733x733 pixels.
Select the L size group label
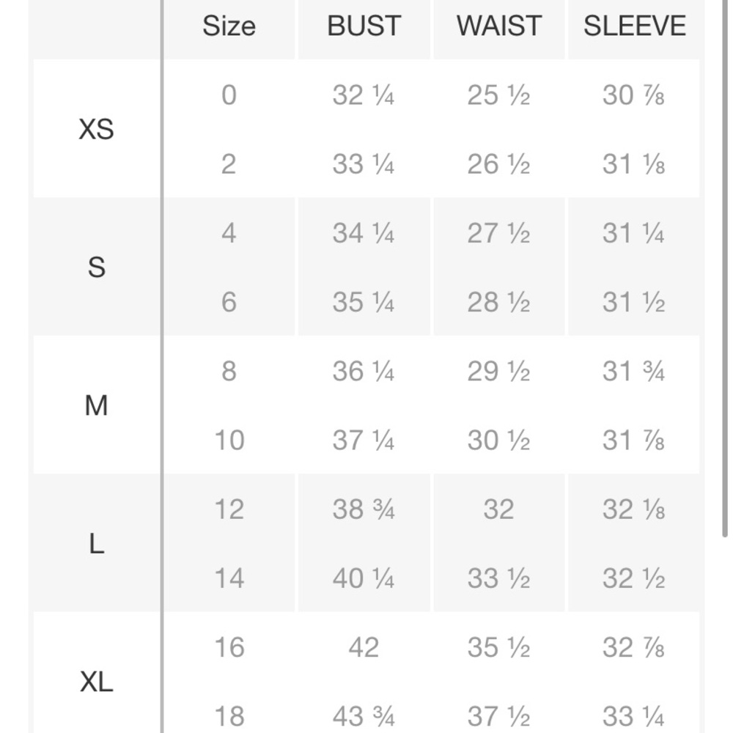96,544
